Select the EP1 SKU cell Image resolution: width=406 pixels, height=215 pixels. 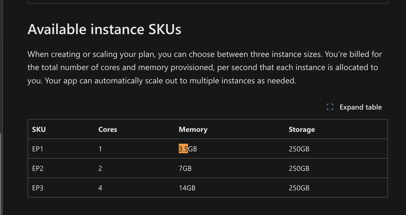38,149
